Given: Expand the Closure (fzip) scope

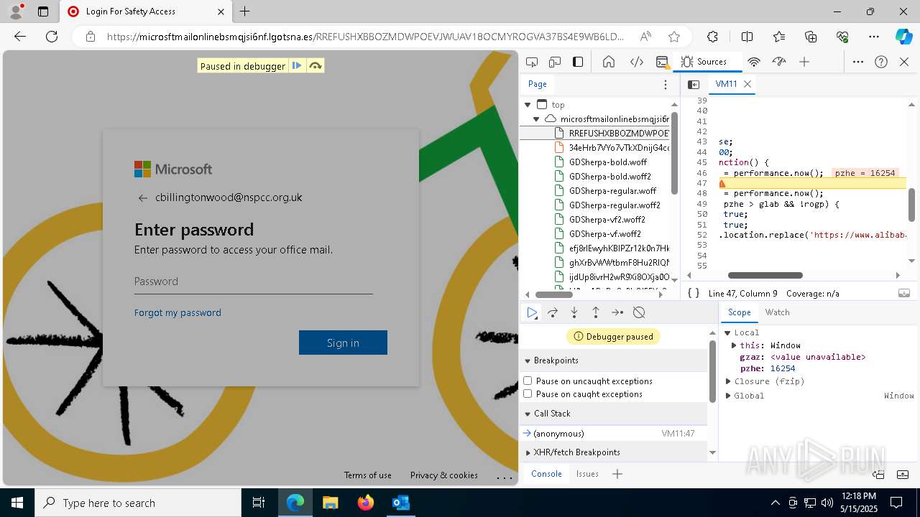Looking at the screenshot, I should [x=727, y=381].
